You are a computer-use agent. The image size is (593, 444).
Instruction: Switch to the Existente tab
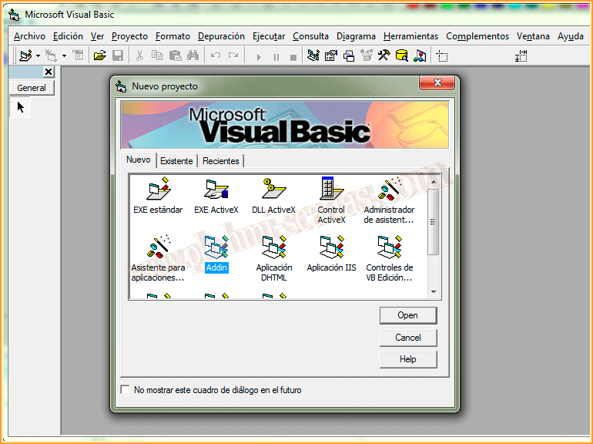(176, 161)
